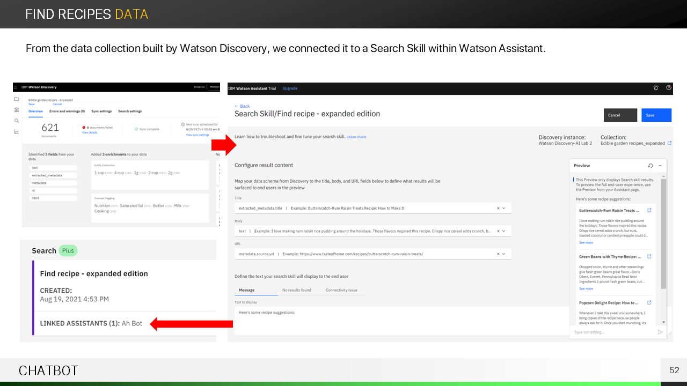687x386 pixels.
Task: Click the blue Save button
Action: point(656,115)
